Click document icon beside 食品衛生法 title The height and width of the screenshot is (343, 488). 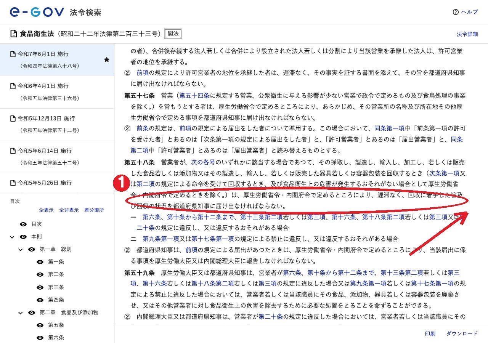(14, 34)
